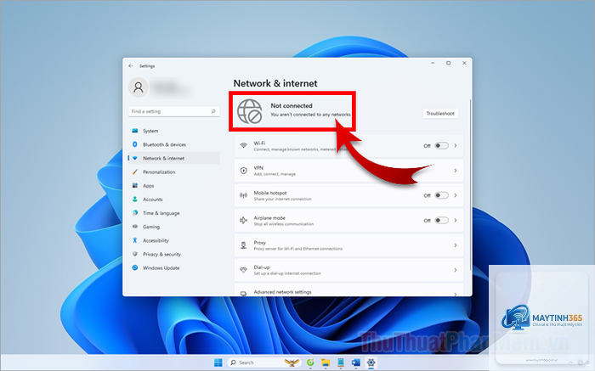Click the Wi-Fi signal icon
The image size is (595, 371).
click(x=244, y=145)
